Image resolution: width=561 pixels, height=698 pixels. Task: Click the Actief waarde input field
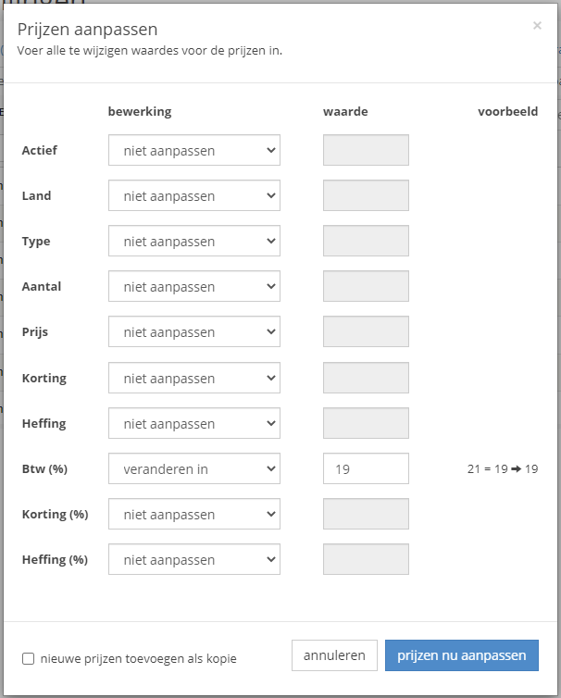[x=366, y=150]
